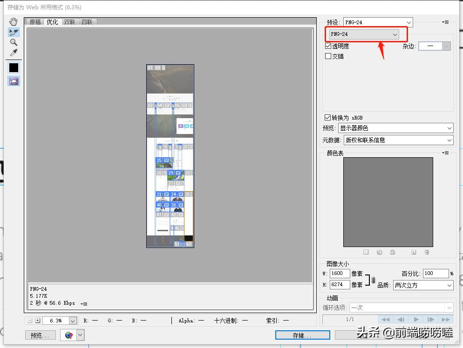Click the 预览... button
This screenshot has height=348, width=463.
(x=40, y=335)
